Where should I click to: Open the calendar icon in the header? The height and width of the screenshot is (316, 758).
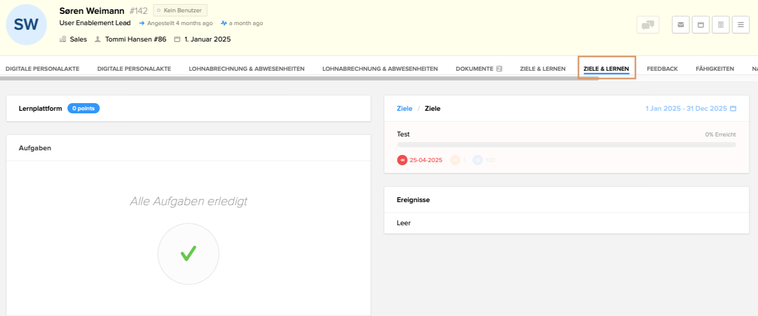pyautogui.click(x=701, y=25)
